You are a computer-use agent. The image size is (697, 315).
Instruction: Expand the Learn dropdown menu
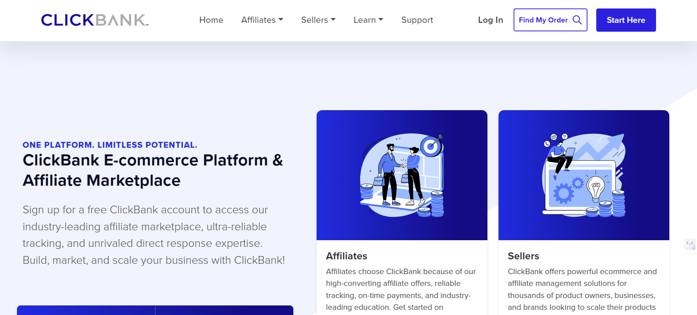point(368,20)
